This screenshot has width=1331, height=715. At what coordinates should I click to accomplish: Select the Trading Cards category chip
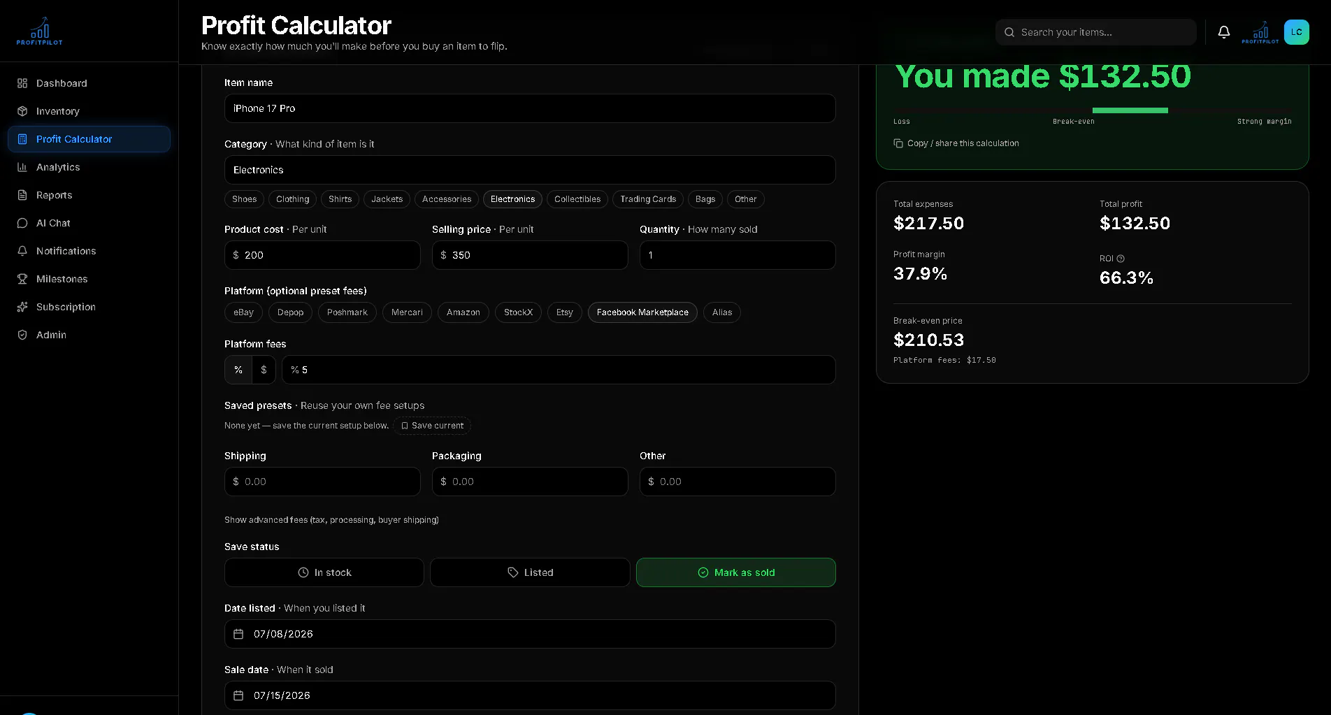click(x=648, y=199)
